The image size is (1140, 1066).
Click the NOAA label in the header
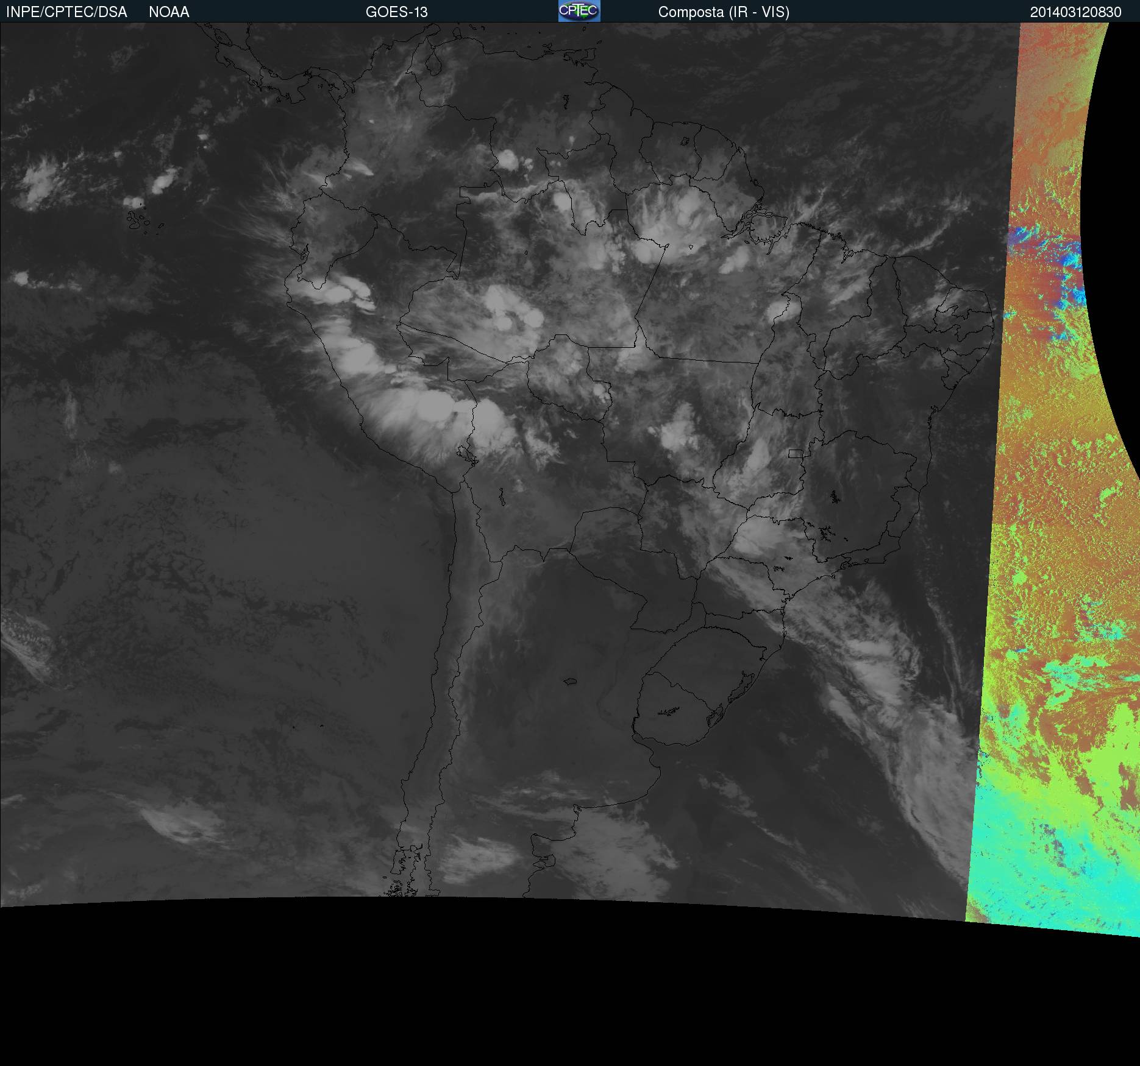click(x=169, y=12)
